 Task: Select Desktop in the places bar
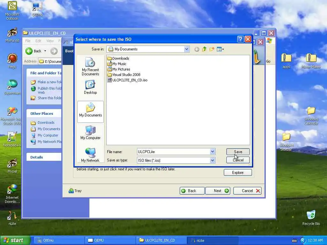point(90,87)
